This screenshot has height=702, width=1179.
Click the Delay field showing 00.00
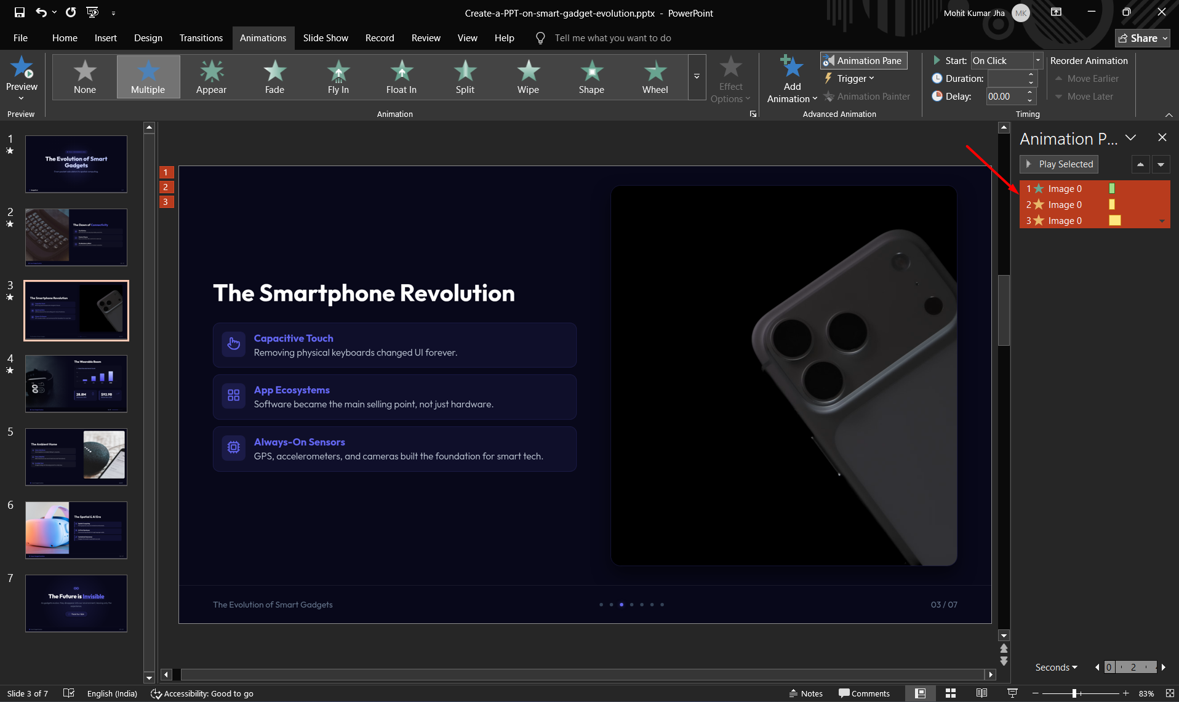(1005, 96)
